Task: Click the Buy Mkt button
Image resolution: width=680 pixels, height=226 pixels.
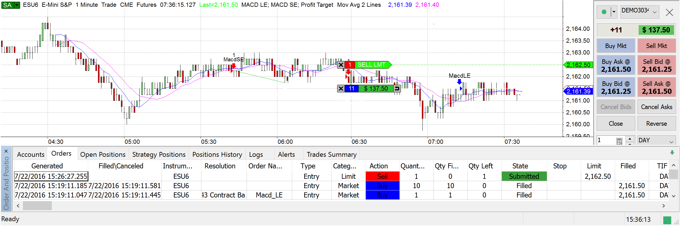Action: tap(616, 46)
